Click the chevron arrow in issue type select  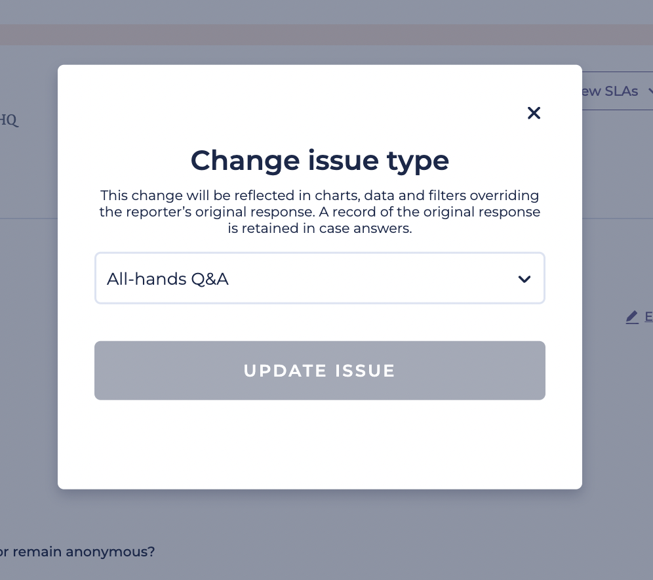tap(524, 279)
